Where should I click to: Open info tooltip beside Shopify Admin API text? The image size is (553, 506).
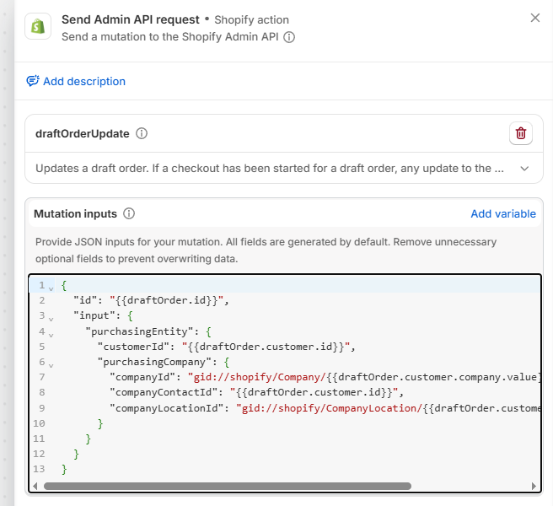(x=289, y=37)
